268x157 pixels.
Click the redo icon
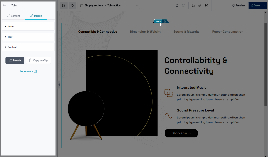(183, 5)
